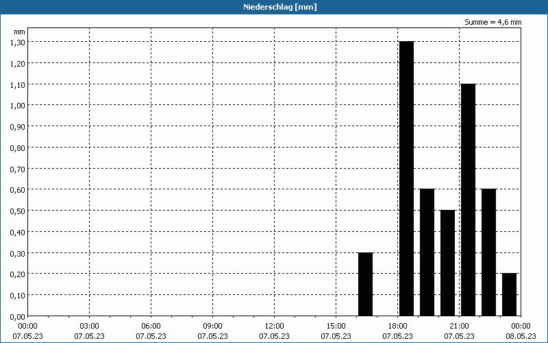Viewport: 548px width, 343px height.
Task: Click the y-axis value "0,40"
Action: [x=18, y=232]
